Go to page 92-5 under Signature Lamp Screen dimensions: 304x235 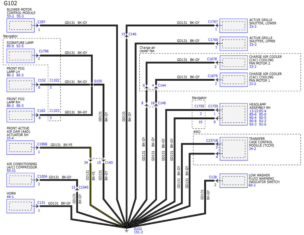click(21, 46)
